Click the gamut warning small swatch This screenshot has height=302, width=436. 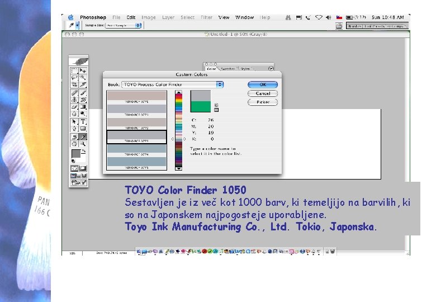[216, 110]
